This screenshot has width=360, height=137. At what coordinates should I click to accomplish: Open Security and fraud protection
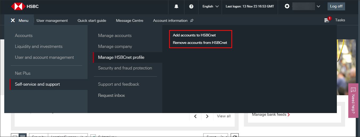pos(125,68)
